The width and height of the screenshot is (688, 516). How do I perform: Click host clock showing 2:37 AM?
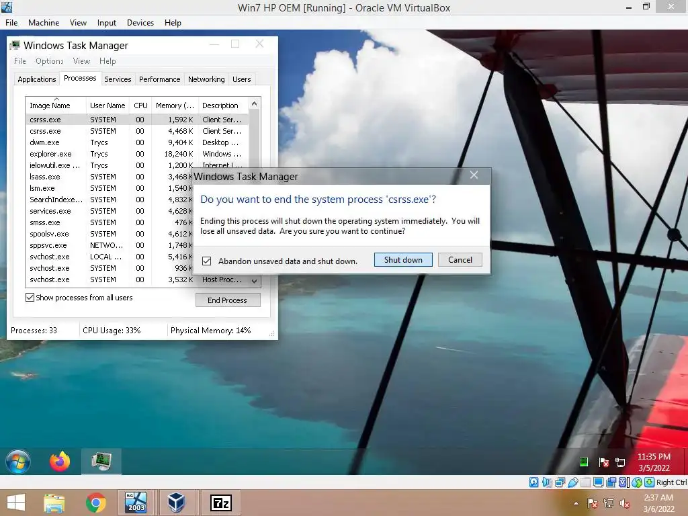click(x=658, y=503)
